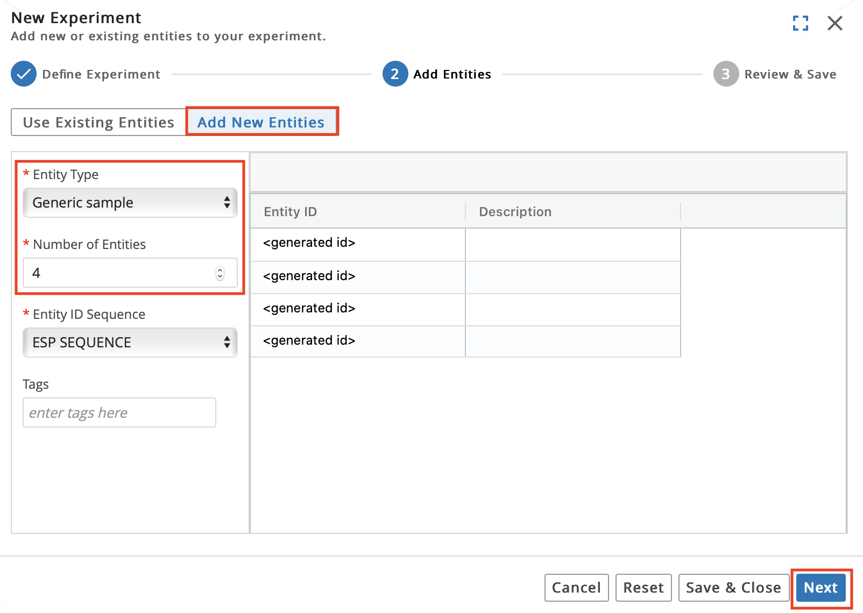863x613 pixels.
Task: Click Description cell of first row
Action: pos(573,245)
